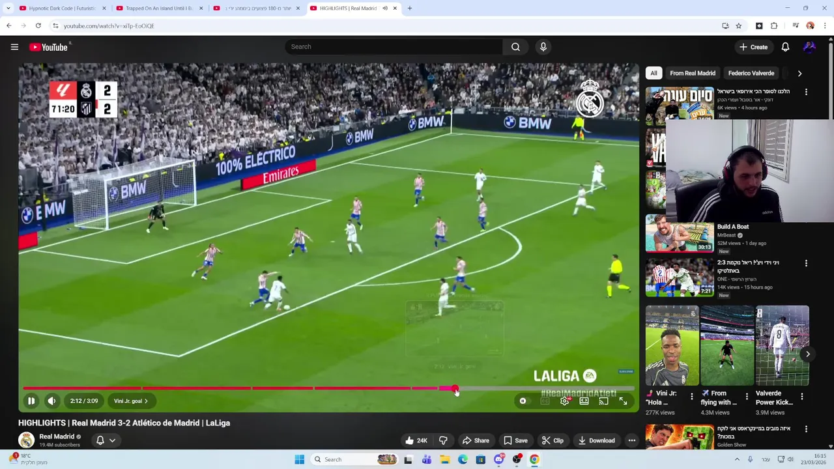Open 'Vini Jr: Hola' short
The width and height of the screenshot is (834, 469).
click(x=672, y=346)
